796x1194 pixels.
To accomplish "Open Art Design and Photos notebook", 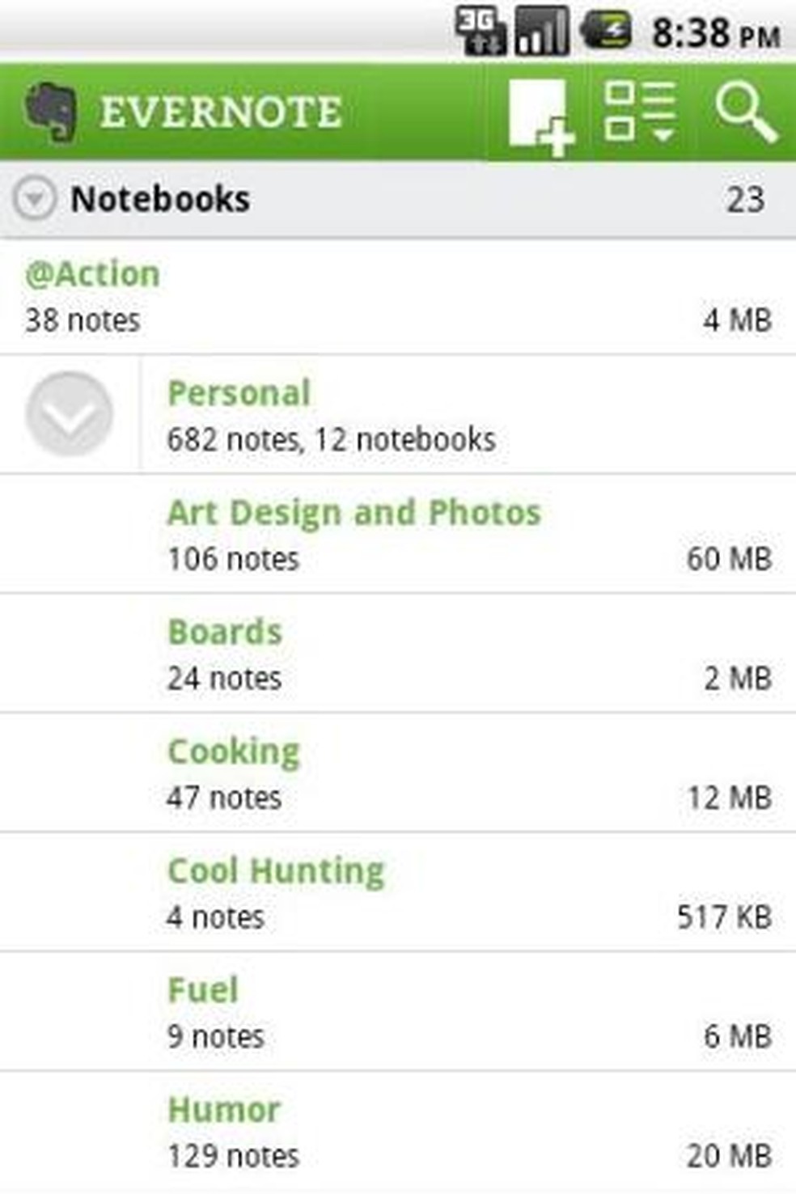I will click(x=354, y=513).
